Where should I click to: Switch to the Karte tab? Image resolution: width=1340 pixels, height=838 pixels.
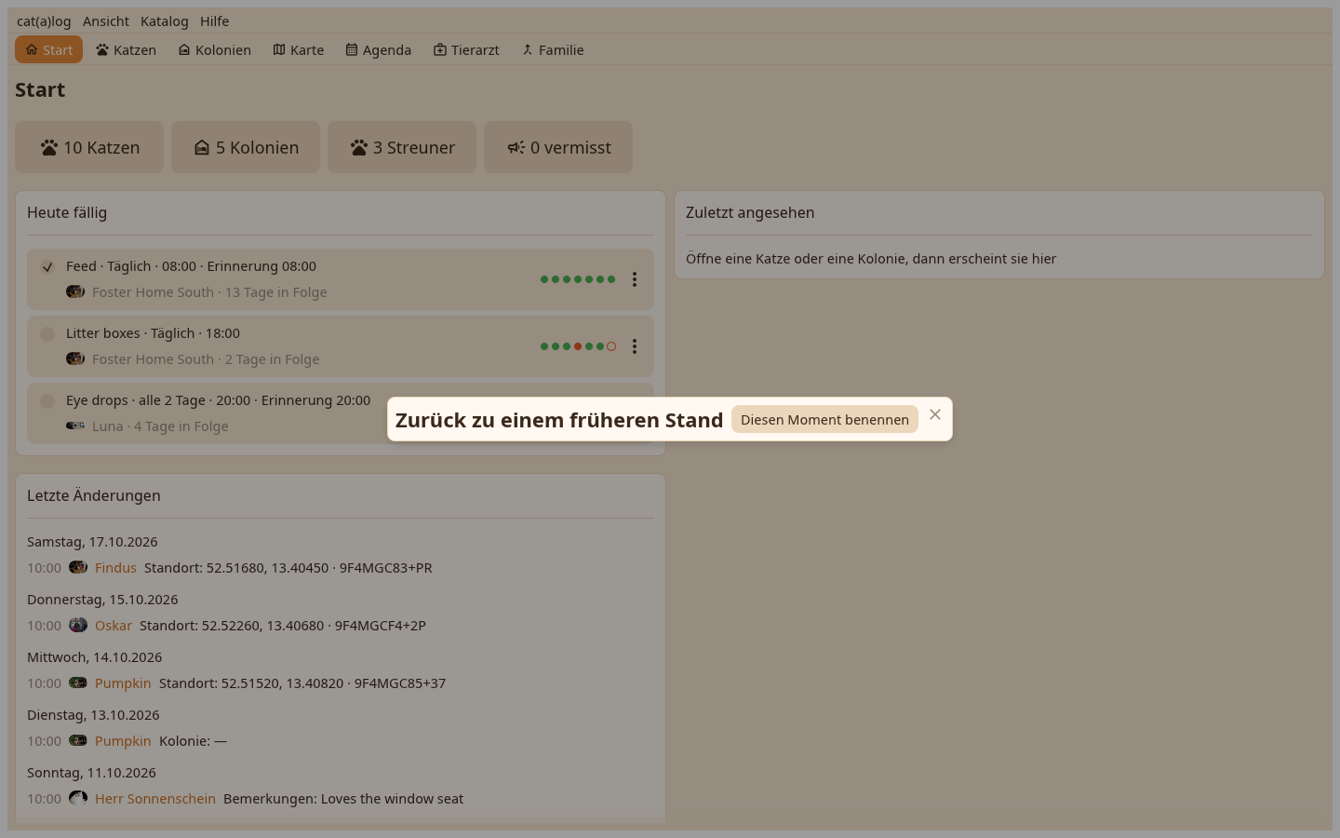click(299, 50)
